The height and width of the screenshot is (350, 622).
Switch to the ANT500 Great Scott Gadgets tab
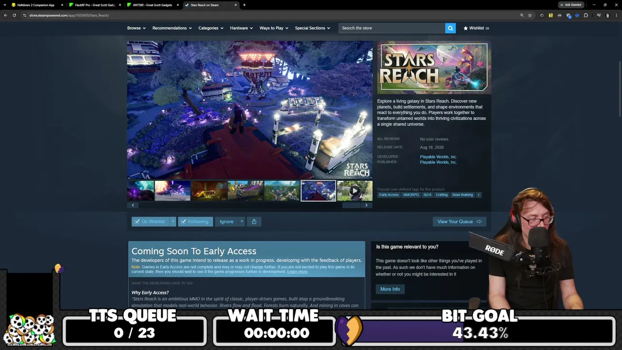(153, 5)
